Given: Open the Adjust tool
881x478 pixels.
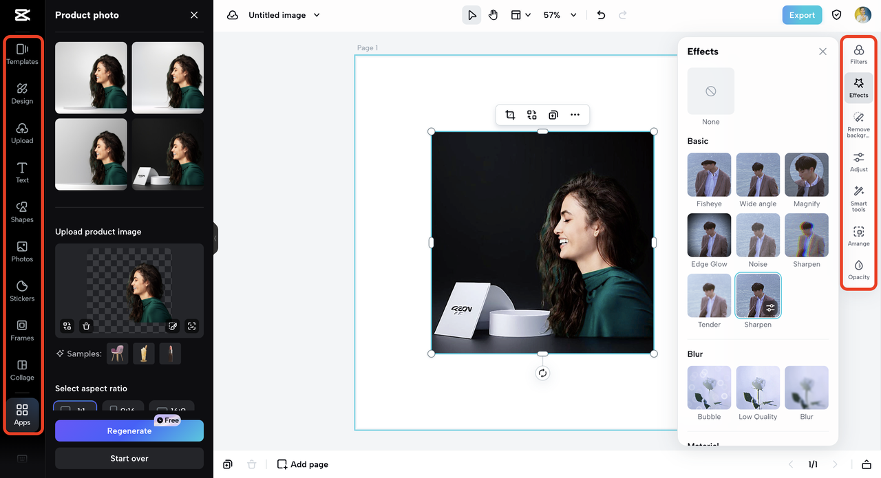Looking at the screenshot, I should [x=858, y=162].
